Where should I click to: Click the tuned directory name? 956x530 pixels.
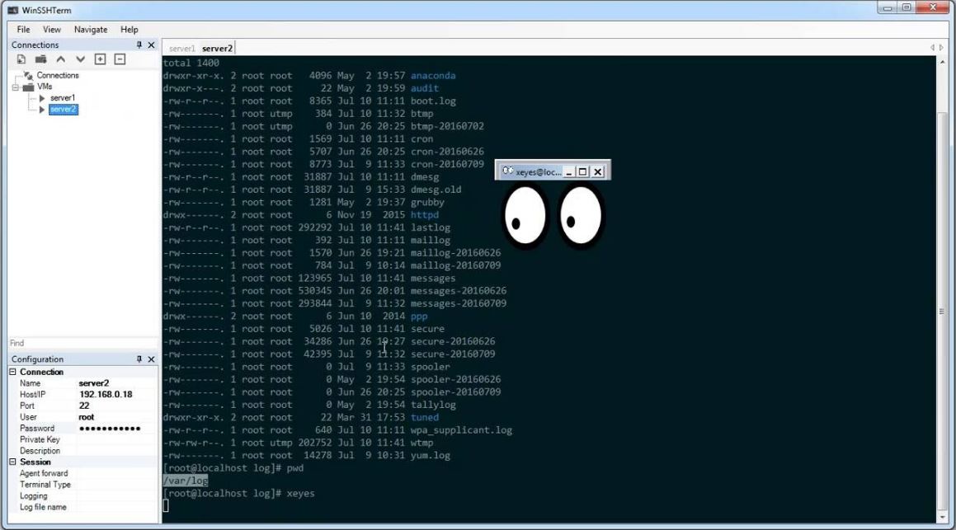424,417
